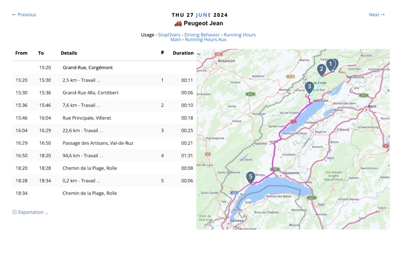The width and height of the screenshot is (407, 256).
Task: Select the Passage des Artisans, Val-de-Ruz stop
Action: (x=104, y=143)
